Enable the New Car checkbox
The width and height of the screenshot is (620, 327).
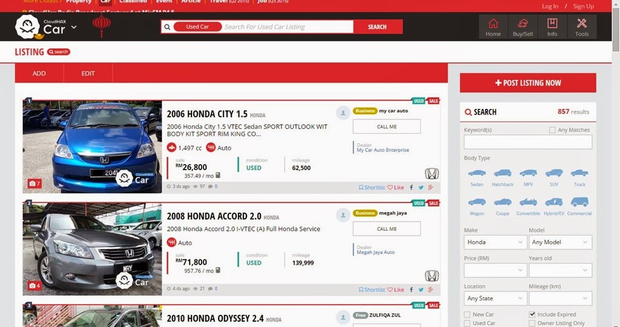[x=467, y=315]
